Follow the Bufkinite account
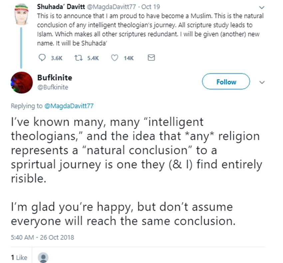This screenshot has width=283, height=263. coord(226,82)
